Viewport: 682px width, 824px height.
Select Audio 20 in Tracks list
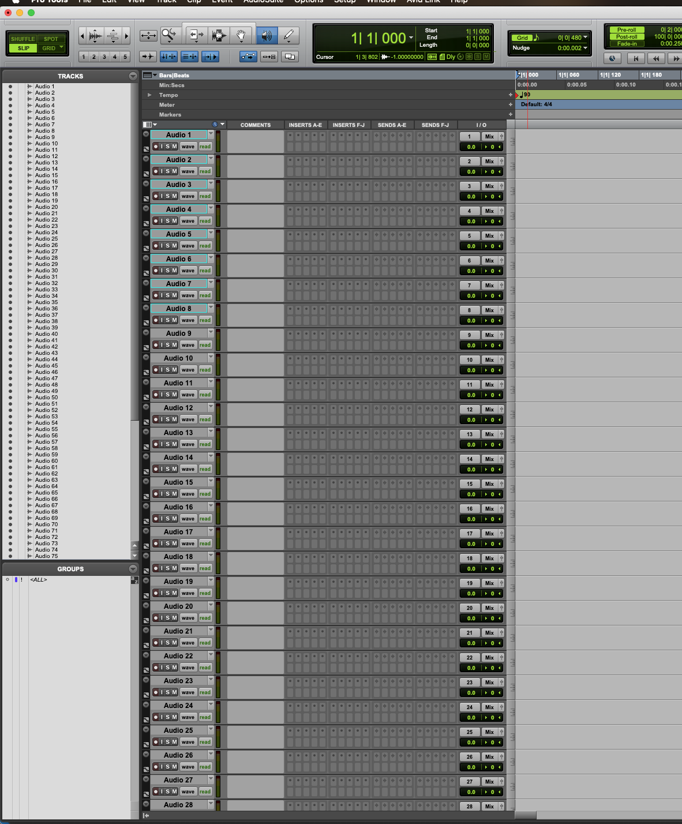[x=46, y=207]
